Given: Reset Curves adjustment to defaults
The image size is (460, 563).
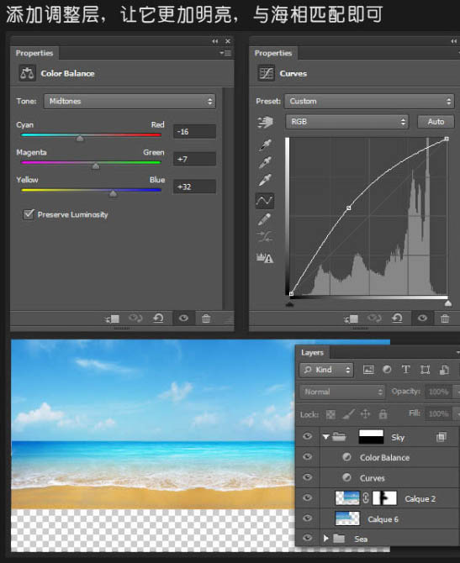Looking at the screenshot, I should 397,318.
